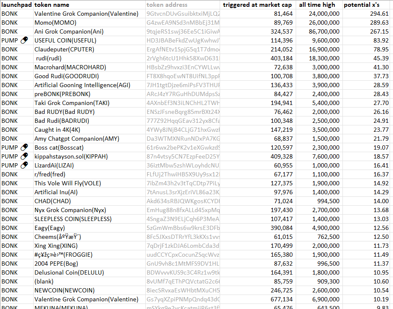The height and width of the screenshot is (309, 393).
Task: Select the "potential x's" header cell
Action: click(x=366, y=5)
